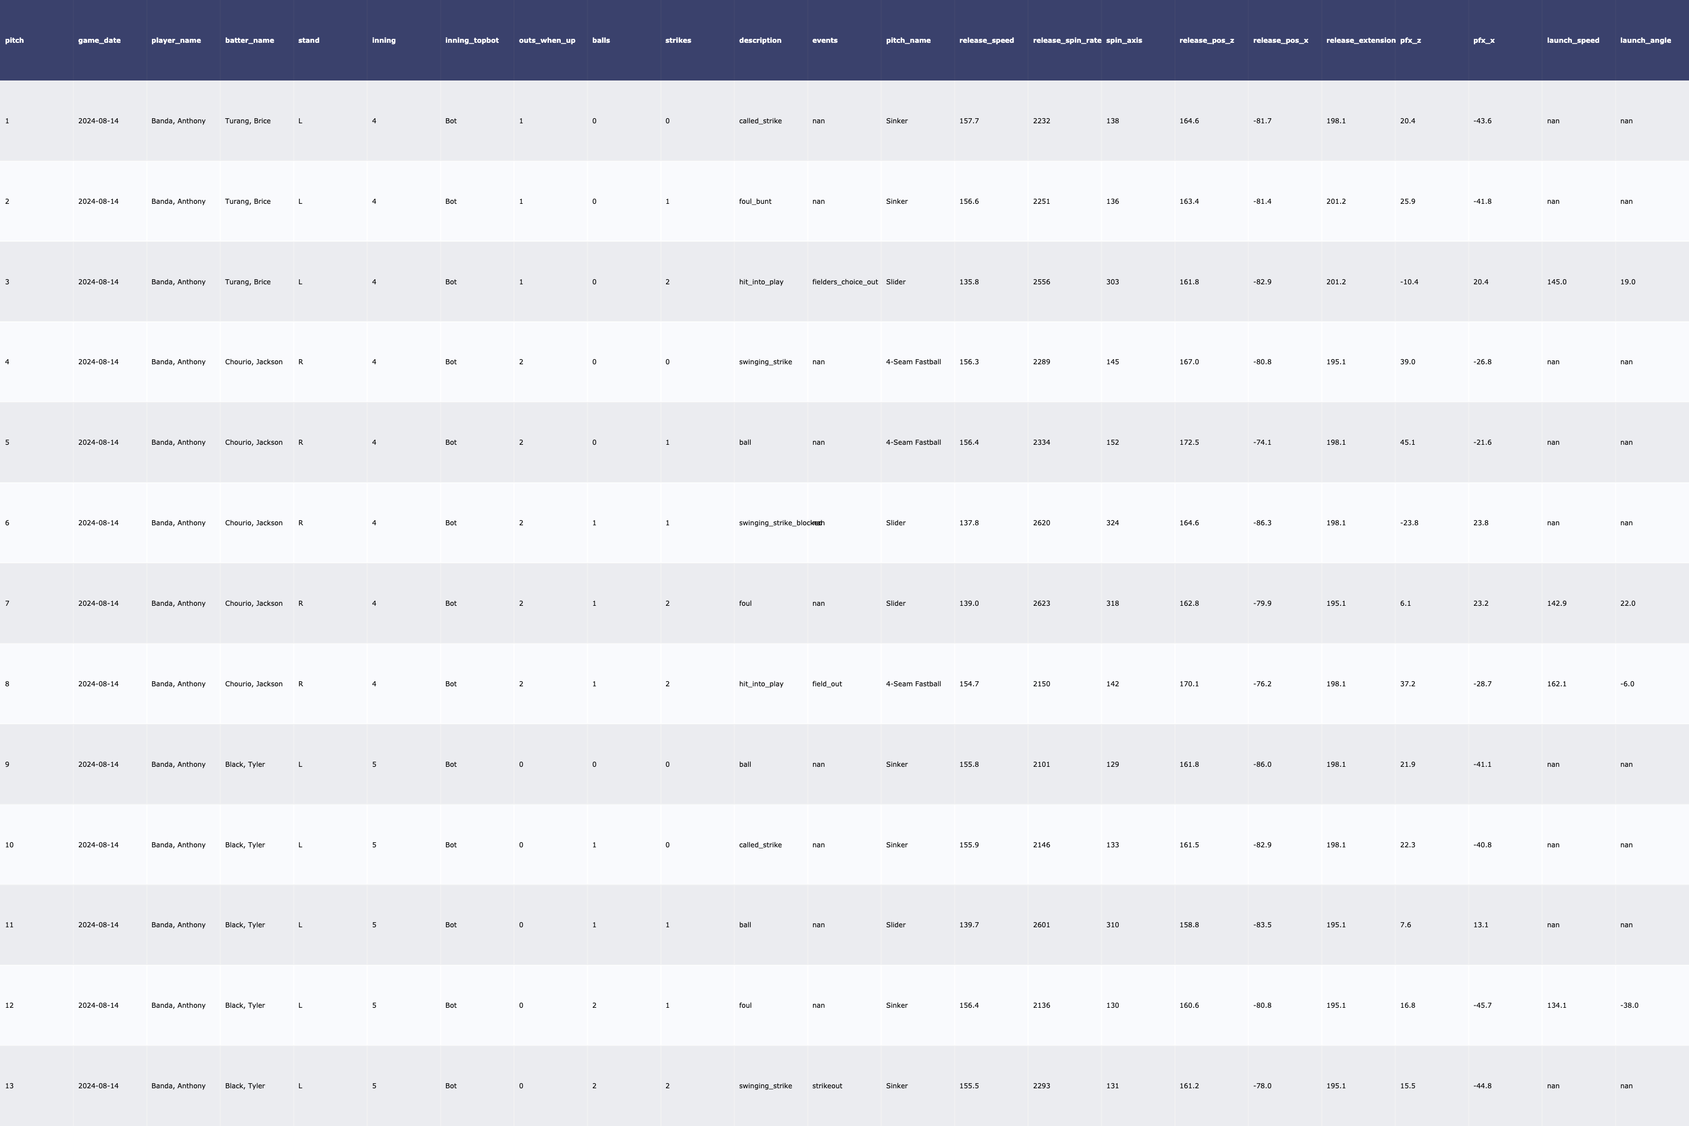Click the release_speed column header
Screen dimensions: 1689x1126
click(986, 40)
